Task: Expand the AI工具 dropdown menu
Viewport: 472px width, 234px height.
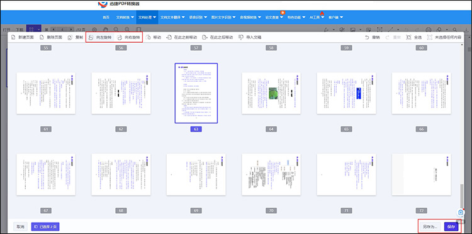Action: pos(317,18)
